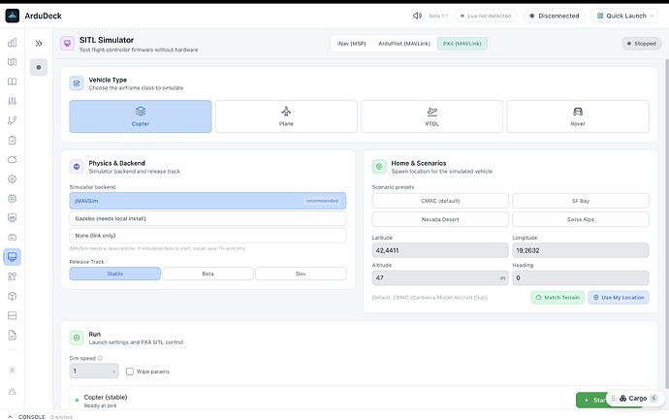Click the Cargo widget drag handle
The width and height of the screenshot is (669, 420).
pyautogui.click(x=613, y=399)
